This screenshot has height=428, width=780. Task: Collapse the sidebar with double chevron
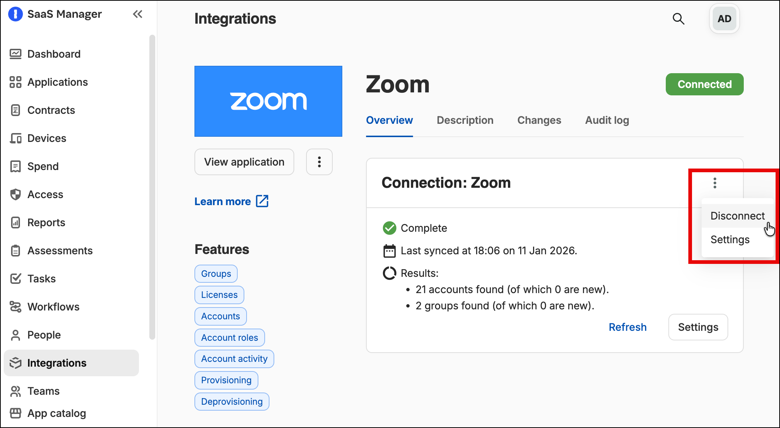[x=138, y=14]
